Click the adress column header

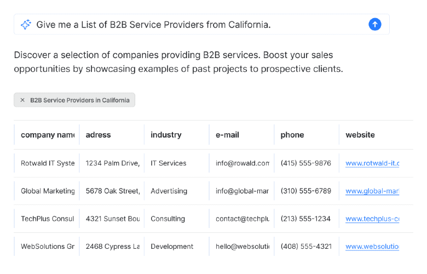click(x=99, y=135)
